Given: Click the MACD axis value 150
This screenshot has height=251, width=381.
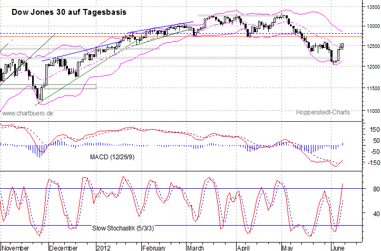Looking at the screenshot, I should tap(374, 130).
